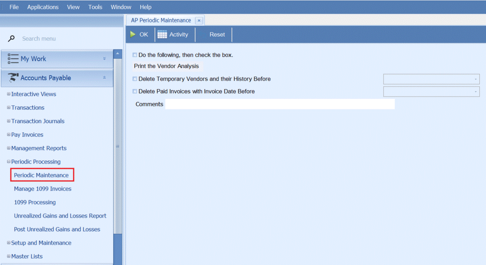The image size is (486, 265).
Task: Expand the My Work panel chevron
Action: tap(104, 59)
